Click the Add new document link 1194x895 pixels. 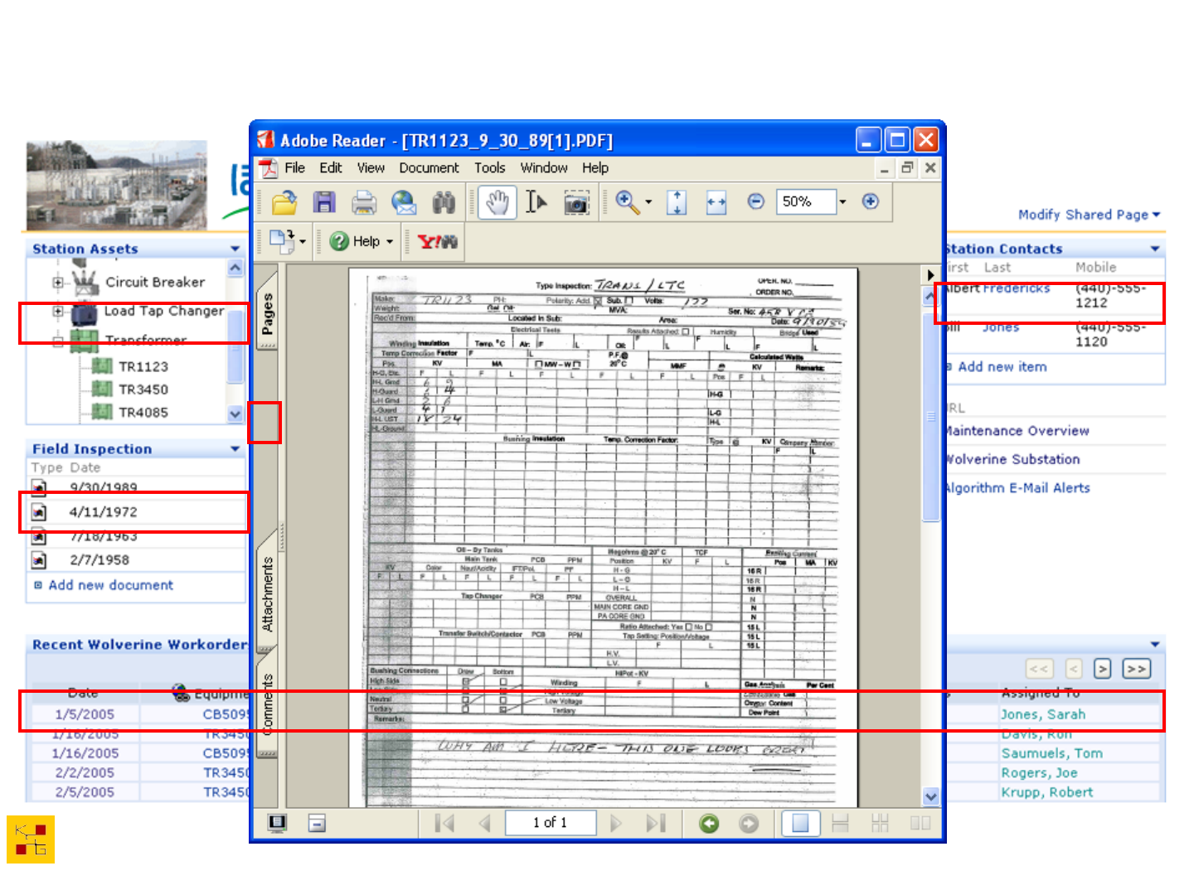(x=110, y=585)
